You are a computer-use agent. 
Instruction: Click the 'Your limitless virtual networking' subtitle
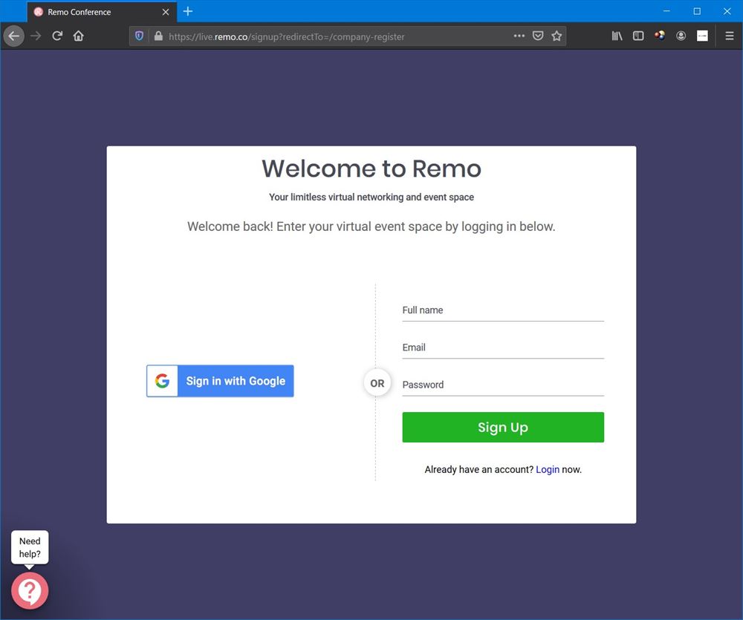tap(371, 197)
